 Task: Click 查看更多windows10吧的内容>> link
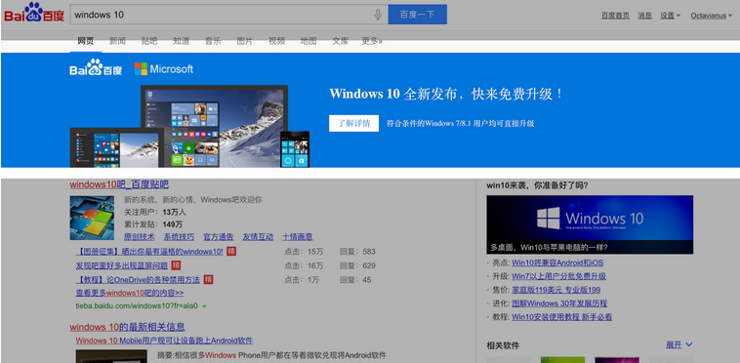130,293
